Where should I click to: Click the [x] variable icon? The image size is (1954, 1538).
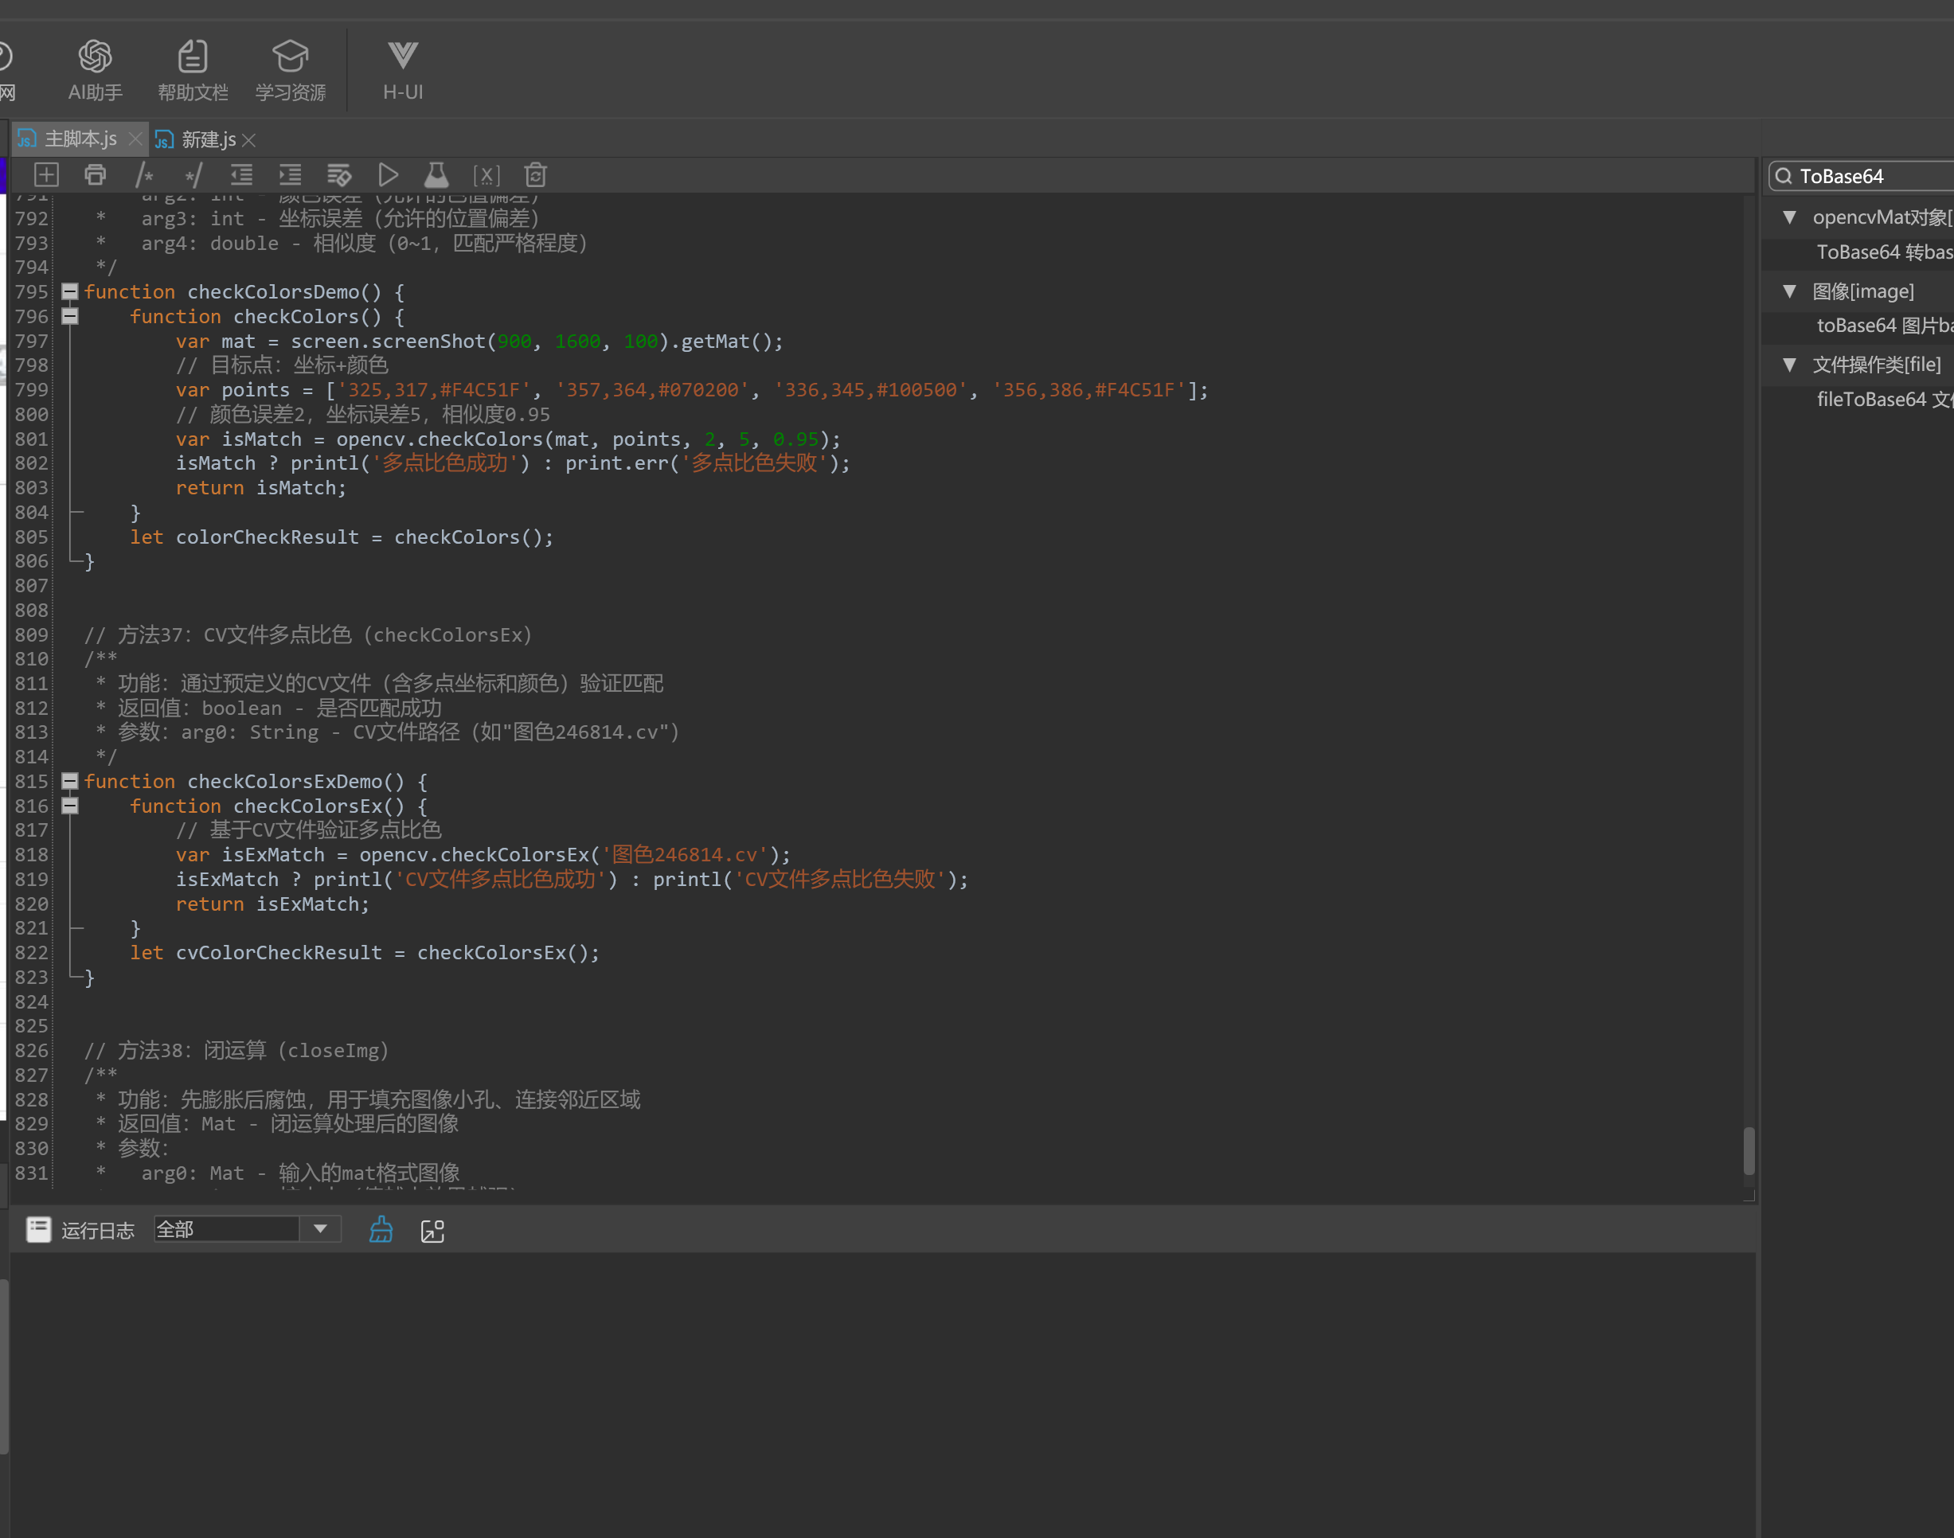(487, 174)
